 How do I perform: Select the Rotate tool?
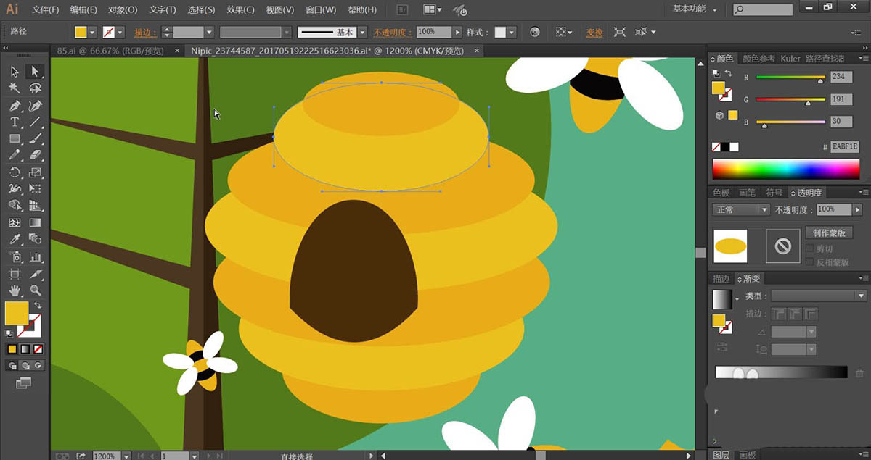(15, 172)
